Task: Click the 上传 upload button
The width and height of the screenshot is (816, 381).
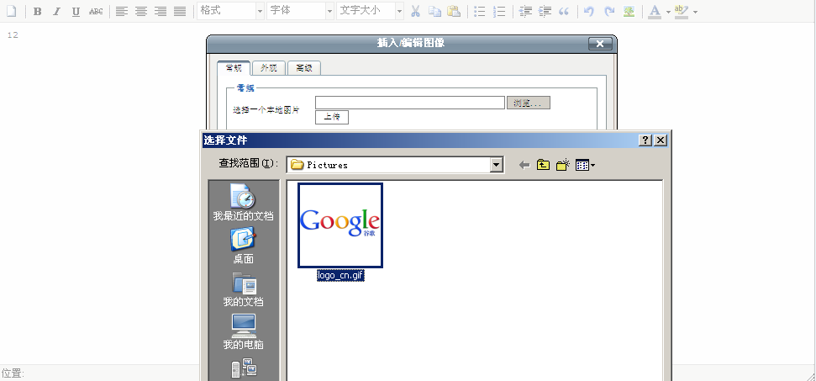Action: point(332,117)
